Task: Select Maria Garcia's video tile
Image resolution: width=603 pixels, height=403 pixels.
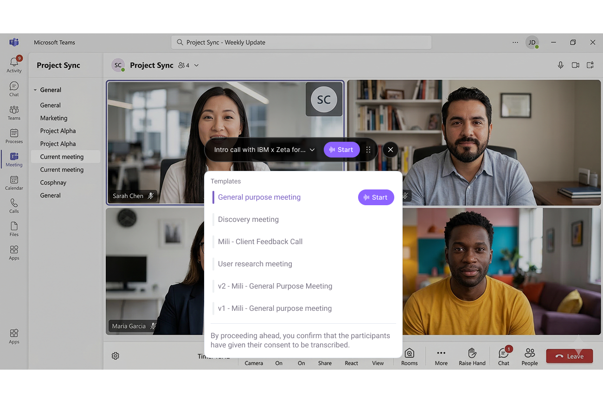Action: coord(155,271)
